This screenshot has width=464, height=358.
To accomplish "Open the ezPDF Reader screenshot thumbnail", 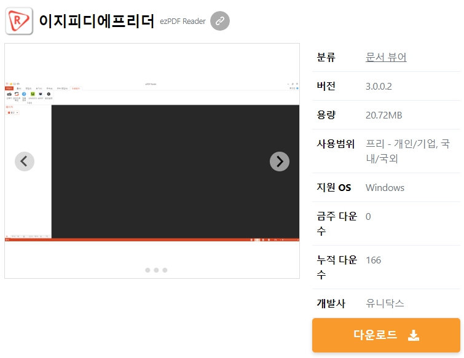I will 152,161.
